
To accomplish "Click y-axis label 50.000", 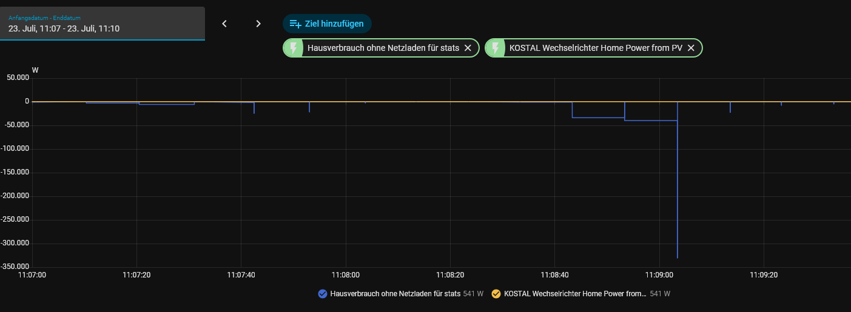I will point(18,78).
